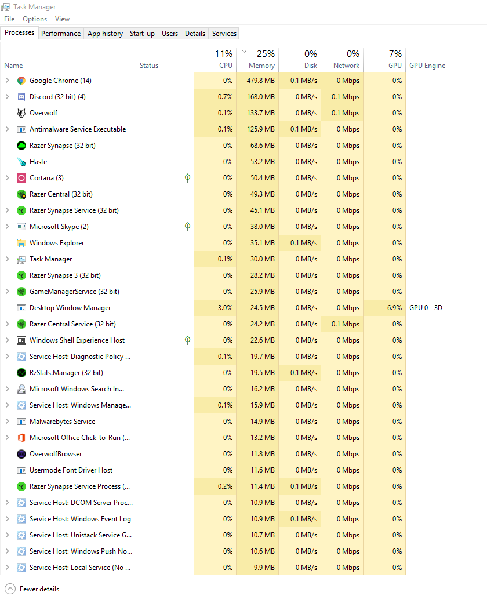
Task: Click the Discord process icon
Action: tap(21, 96)
